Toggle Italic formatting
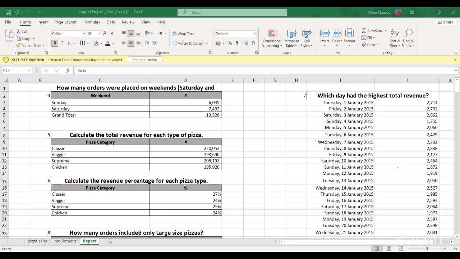Screen dimensions: 460x259 point(62,43)
